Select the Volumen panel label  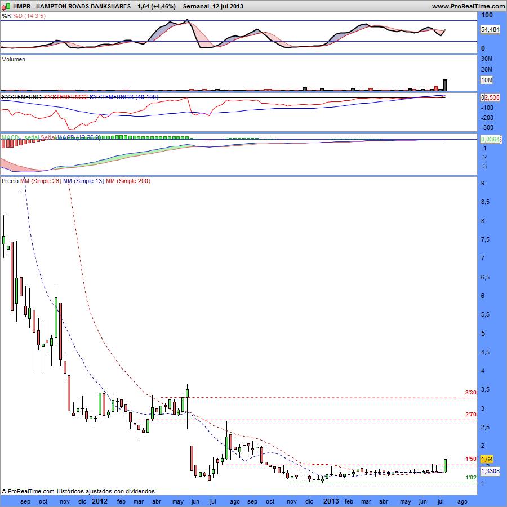pyautogui.click(x=14, y=59)
